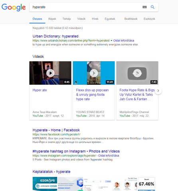178x191 pixels.
Task: Open the 67.46% image thumbnail
Action: click(x=146, y=184)
